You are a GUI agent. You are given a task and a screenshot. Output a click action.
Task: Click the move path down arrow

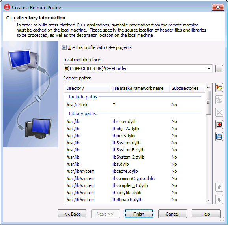[x=219, y=200]
